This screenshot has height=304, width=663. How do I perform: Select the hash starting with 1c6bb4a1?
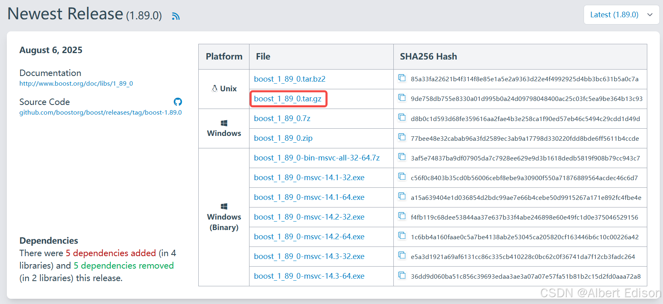click(x=525, y=237)
